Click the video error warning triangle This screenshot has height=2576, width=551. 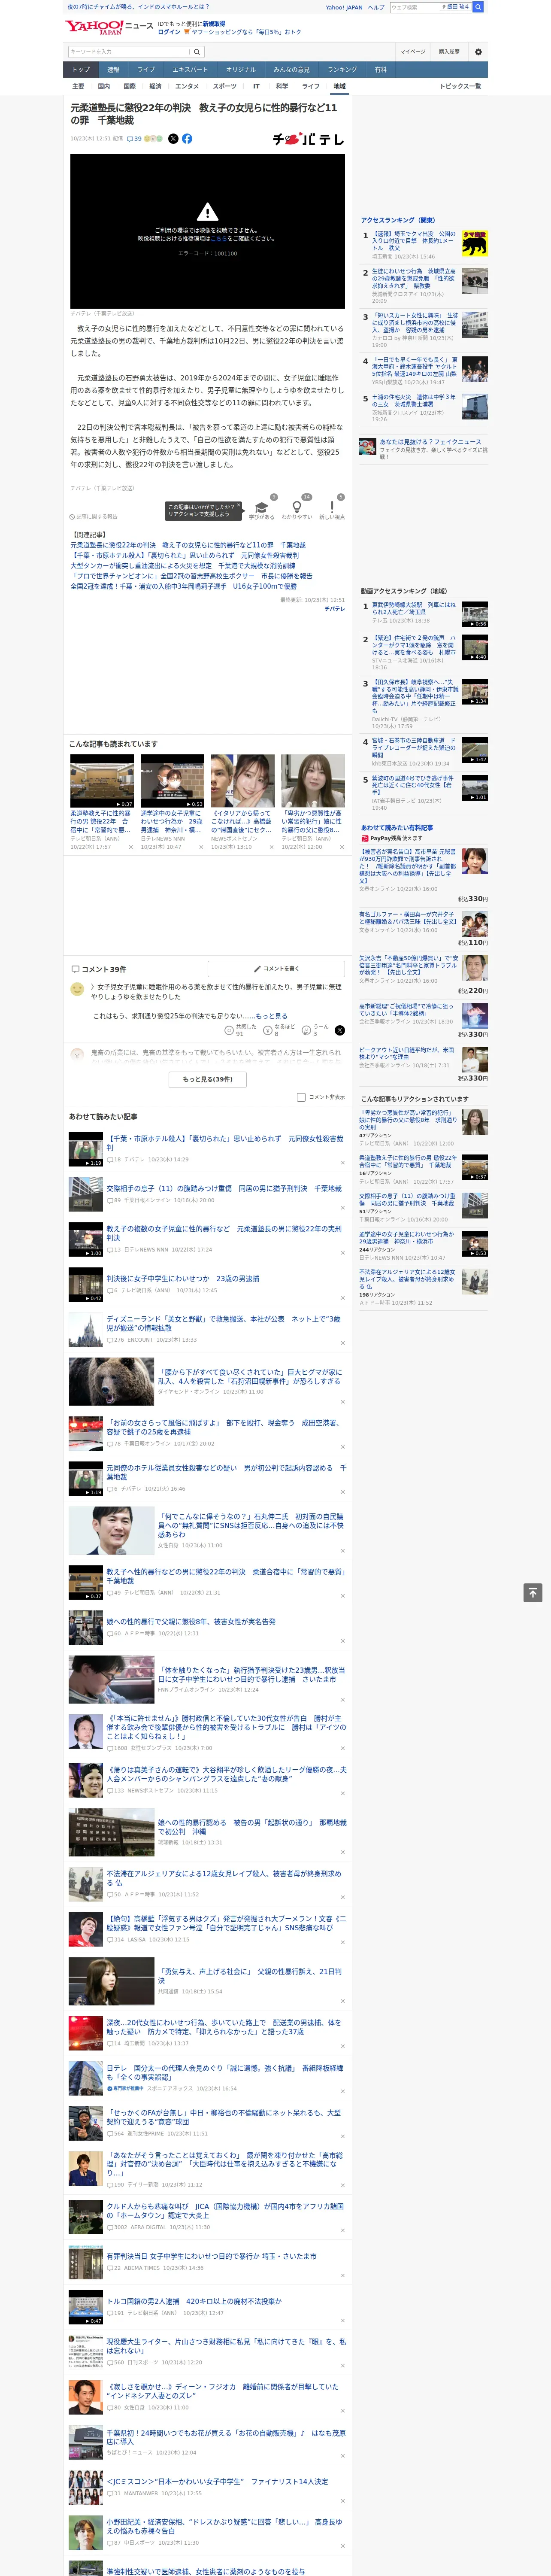pyautogui.click(x=207, y=212)
